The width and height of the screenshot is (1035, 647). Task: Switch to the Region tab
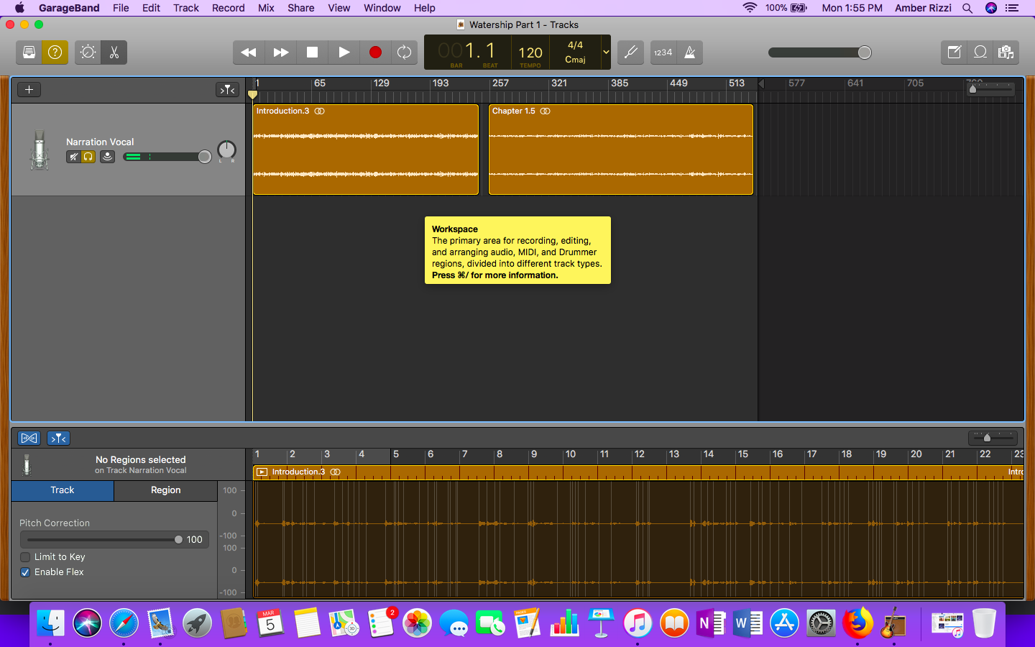pyautogui.click(x=165, y=490)
